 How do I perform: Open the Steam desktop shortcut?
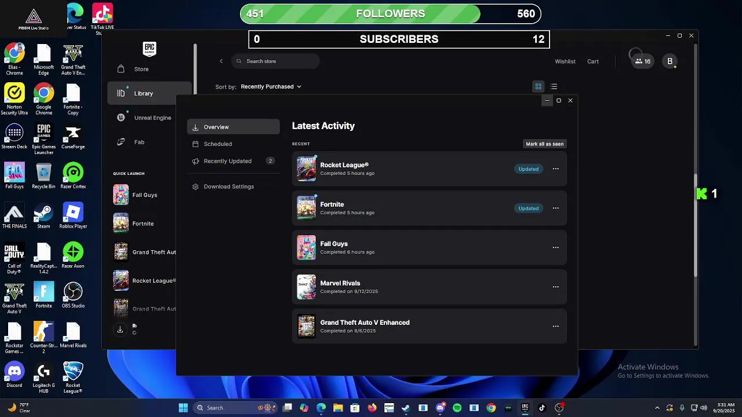pyautogui.click(x=43, y=216)
